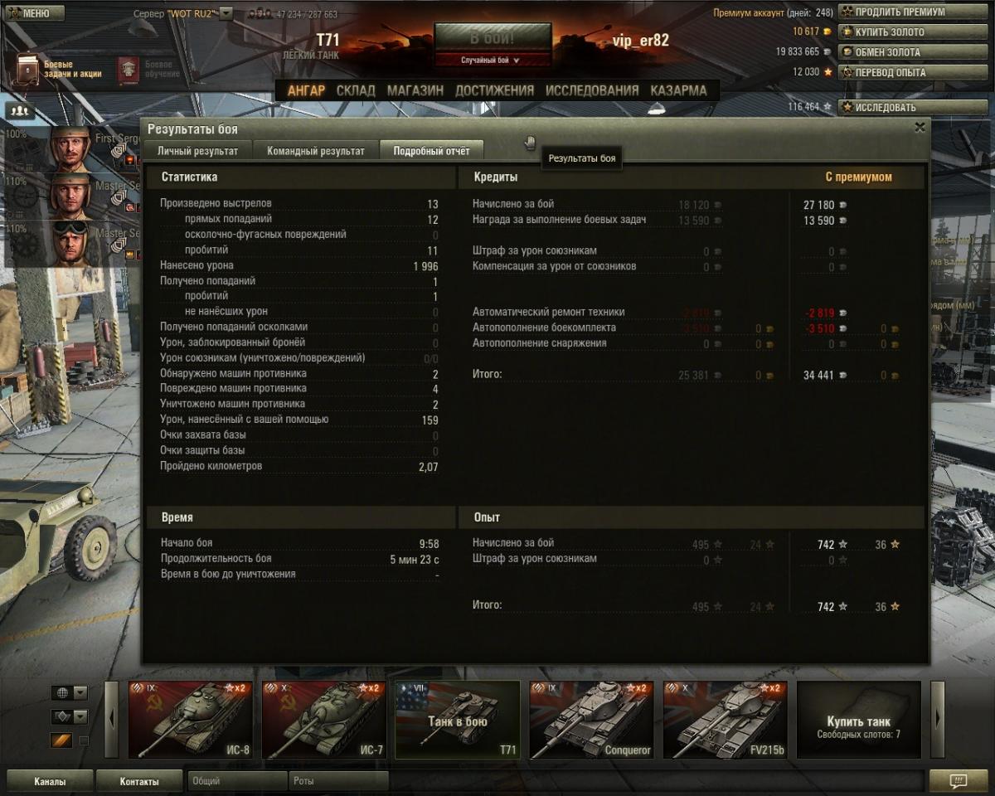The width and height of the screenshot is (995, 796).
Task: Select the Conqueror tank in carousel
Action: point(591,720)
